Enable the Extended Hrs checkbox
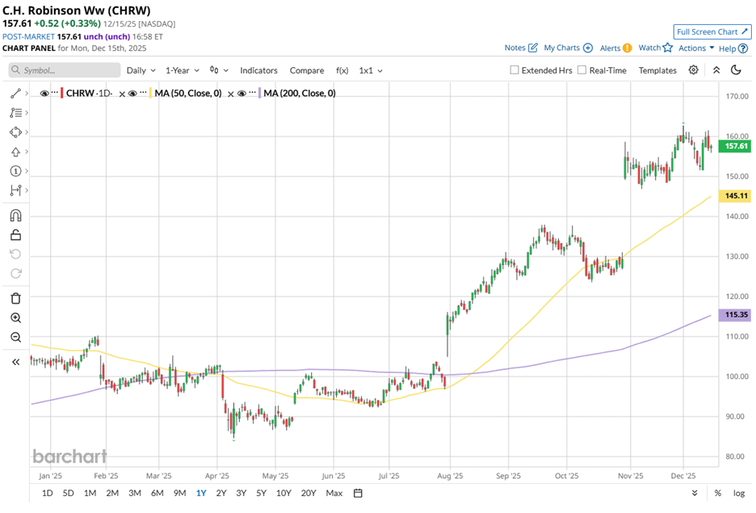The height and width of the screenshot is (513, 756). [514, 70]
